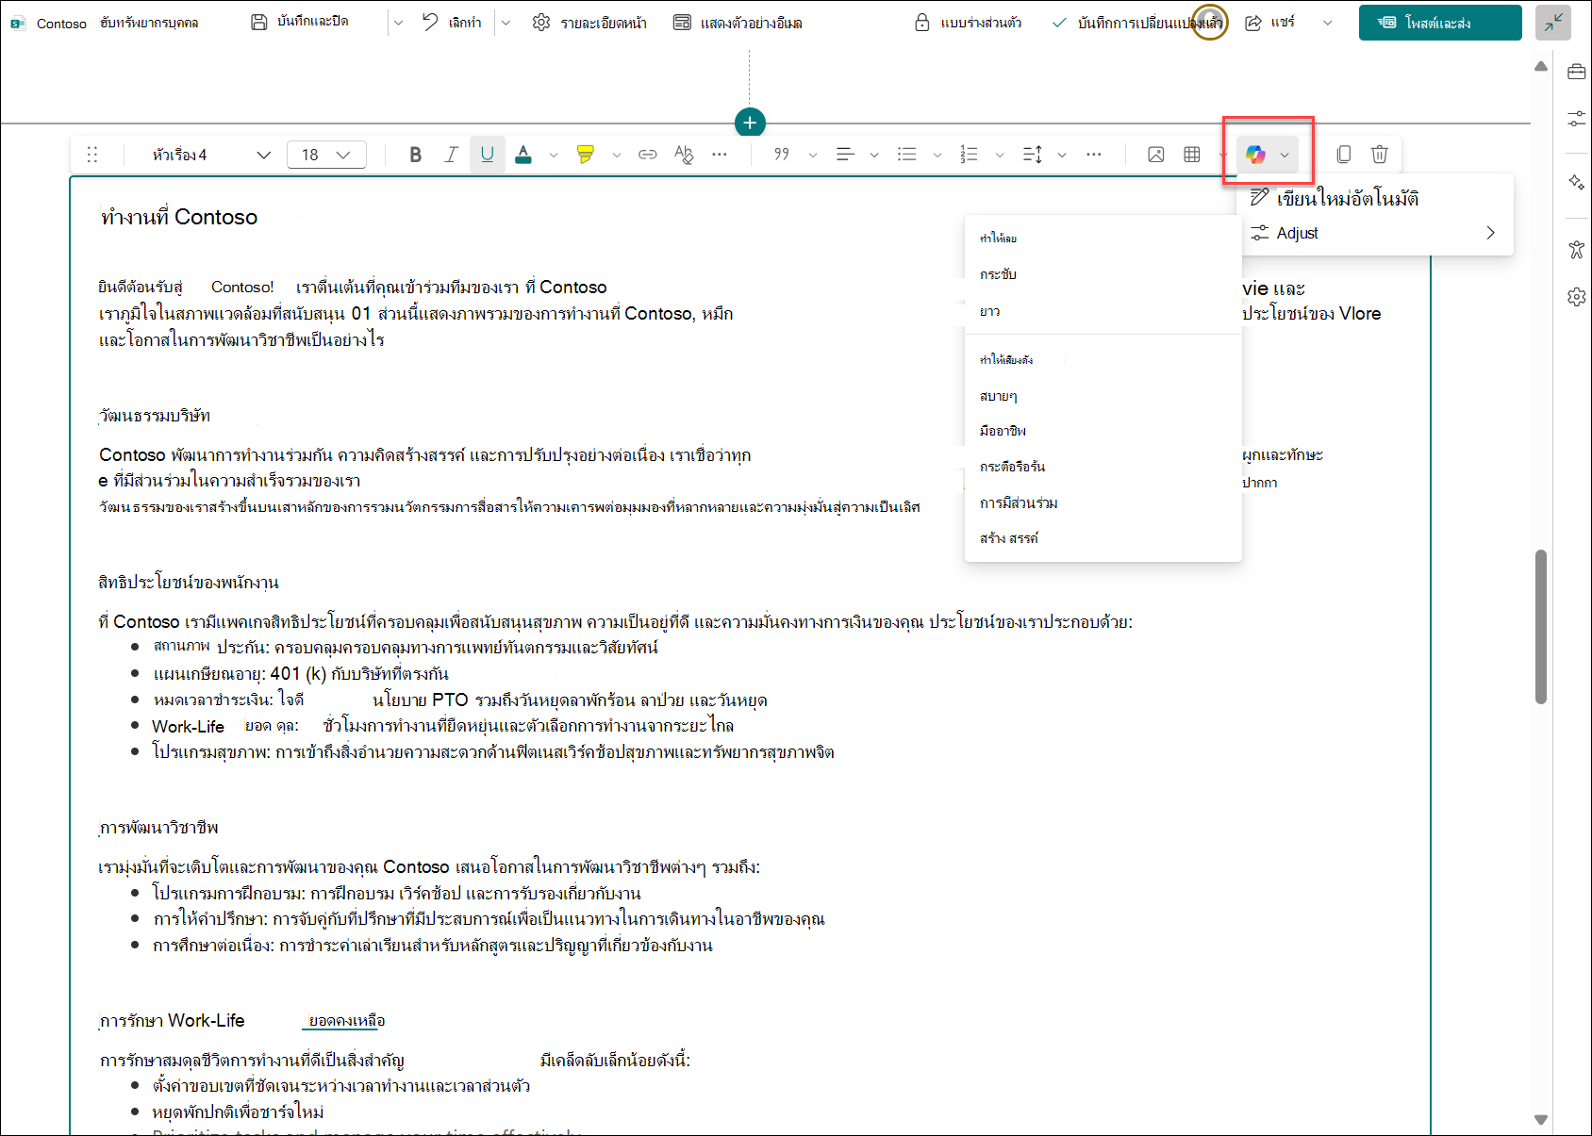Click the แบบร่างส่วนตัว draft status
1592x1136 pixels.
(981, 23)
